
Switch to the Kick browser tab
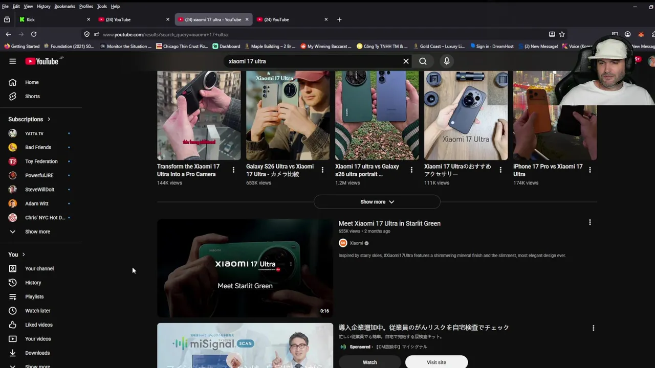(54, 19)
